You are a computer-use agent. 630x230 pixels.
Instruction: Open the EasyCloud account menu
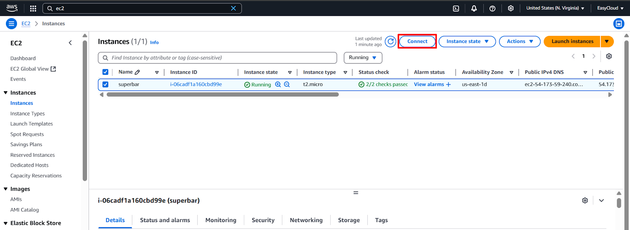point(610,8)
